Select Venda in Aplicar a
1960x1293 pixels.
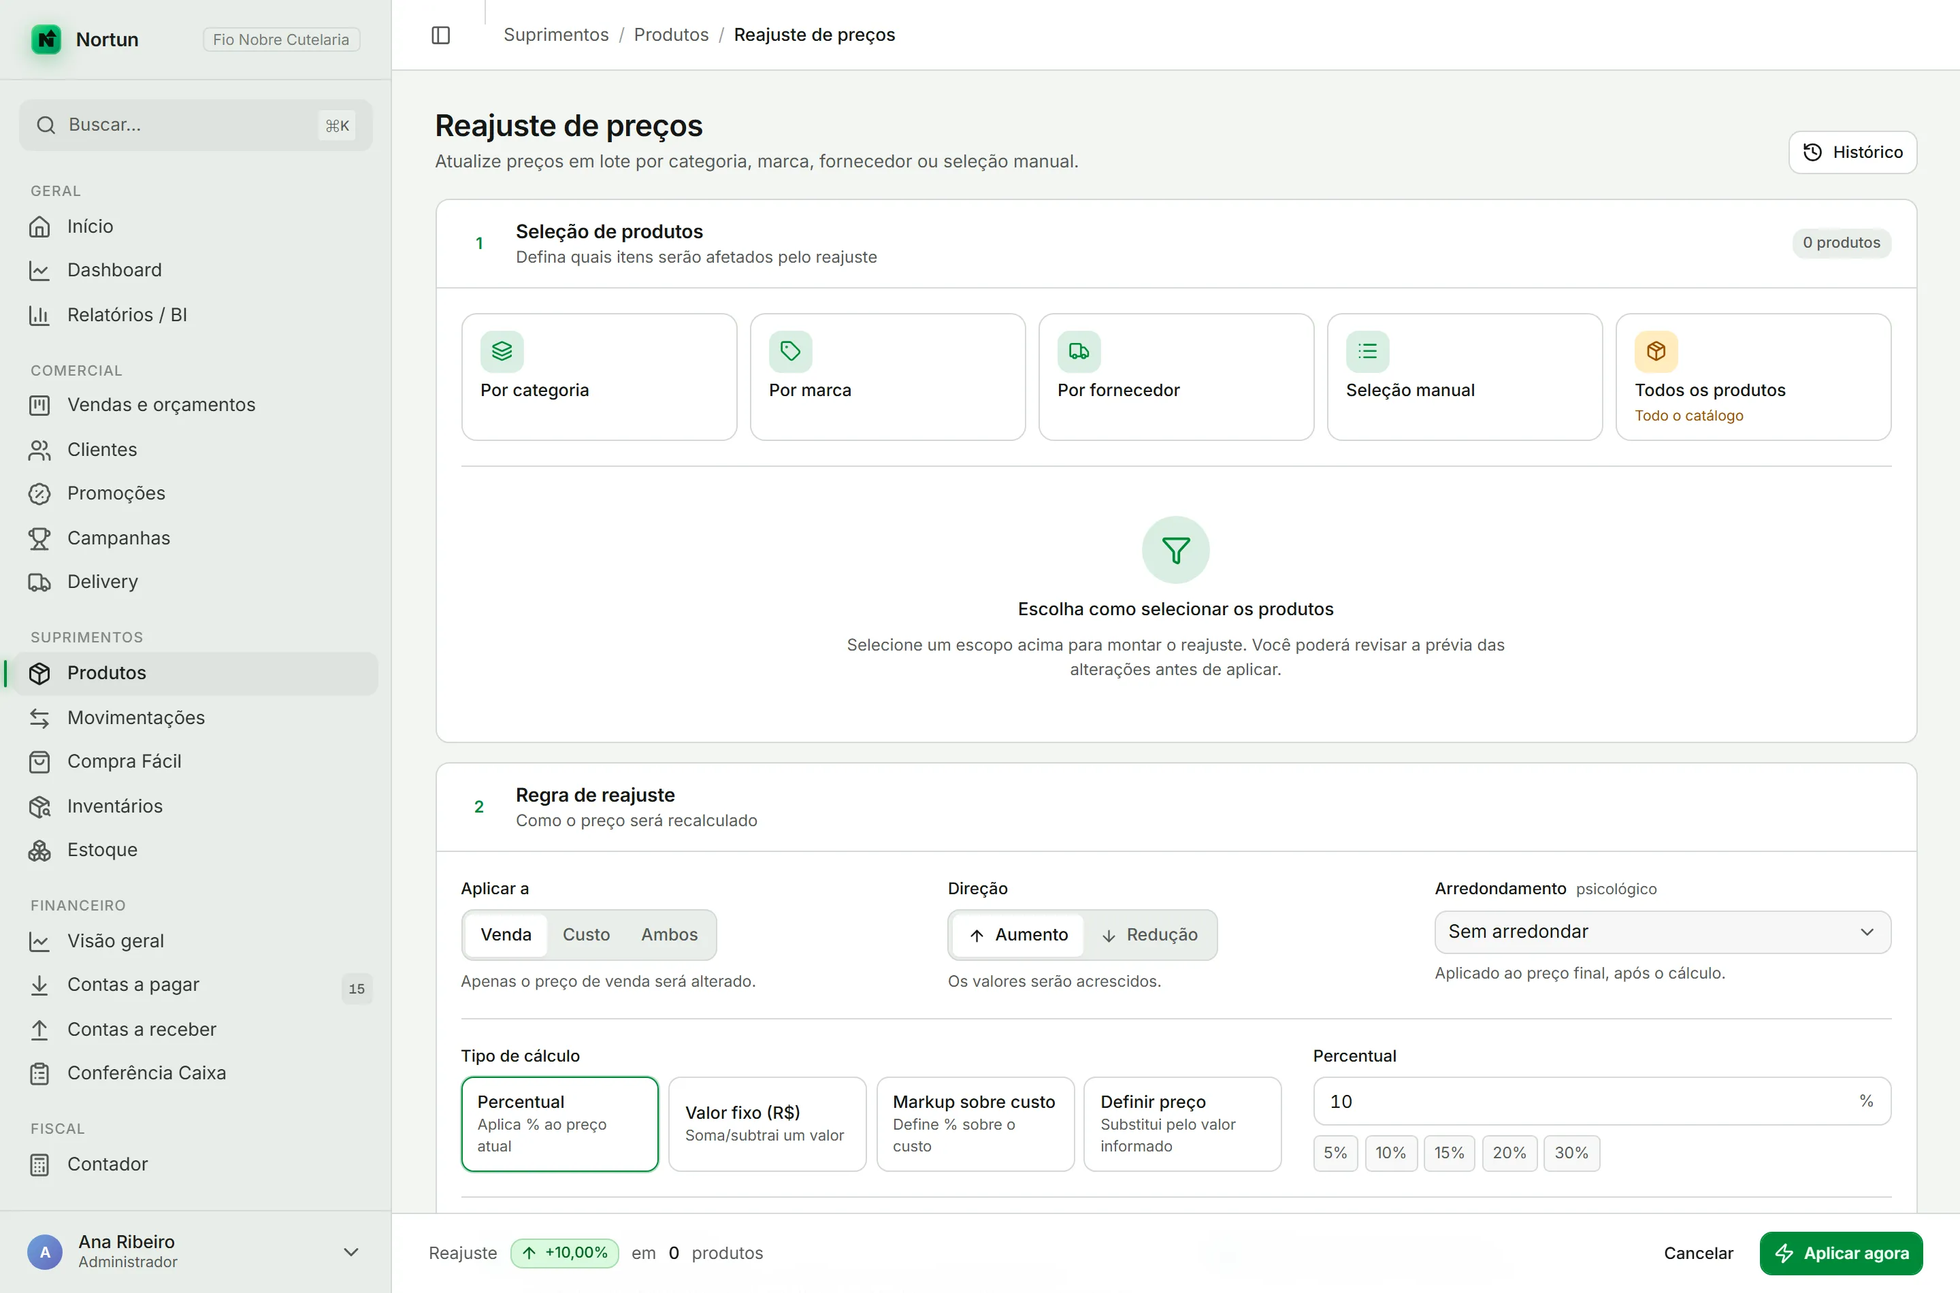506,934
